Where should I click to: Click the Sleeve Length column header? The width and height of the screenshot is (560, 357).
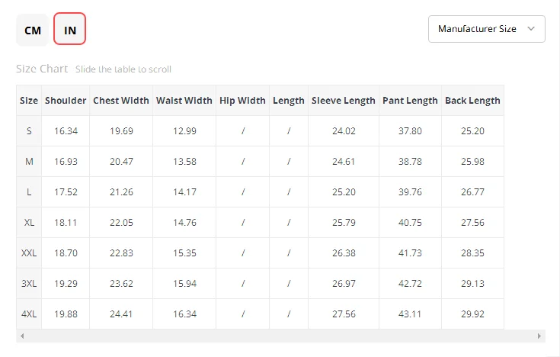point(344,100)
